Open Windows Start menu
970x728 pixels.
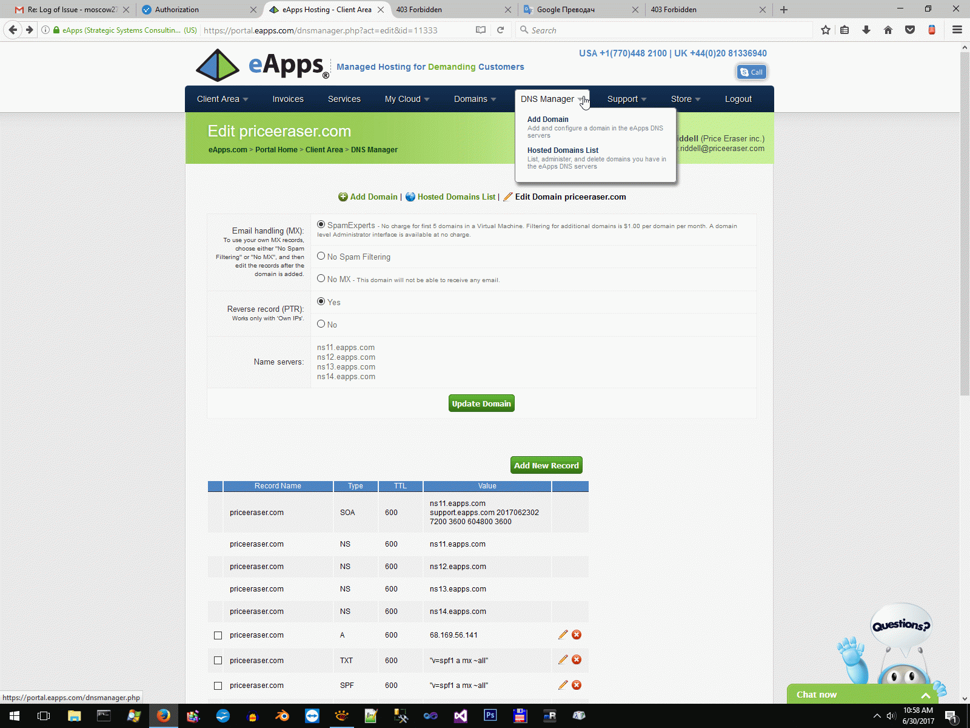15,716
